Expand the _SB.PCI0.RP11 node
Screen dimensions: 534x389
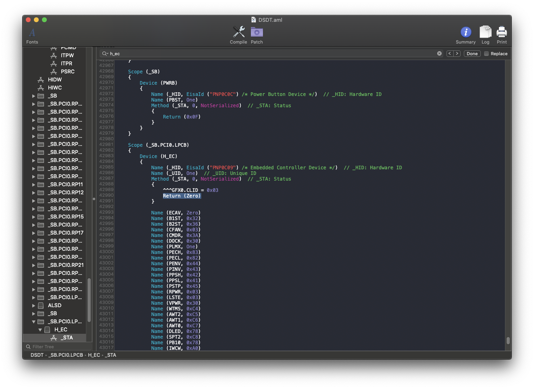pos(34,185)
